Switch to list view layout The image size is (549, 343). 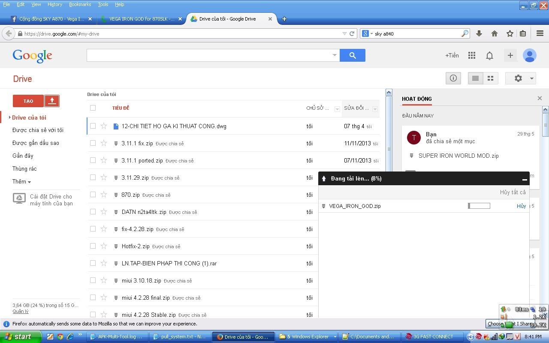(x=475, y=78)
